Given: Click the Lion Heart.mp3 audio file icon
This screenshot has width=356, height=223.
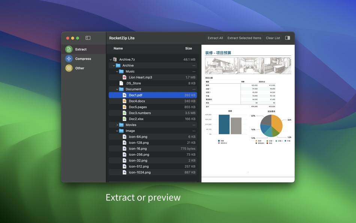Looking at the screenshot, I should (x=124, y=77).
